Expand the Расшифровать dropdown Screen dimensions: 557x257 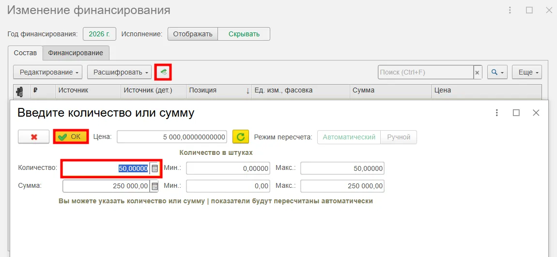click(119, 73)
